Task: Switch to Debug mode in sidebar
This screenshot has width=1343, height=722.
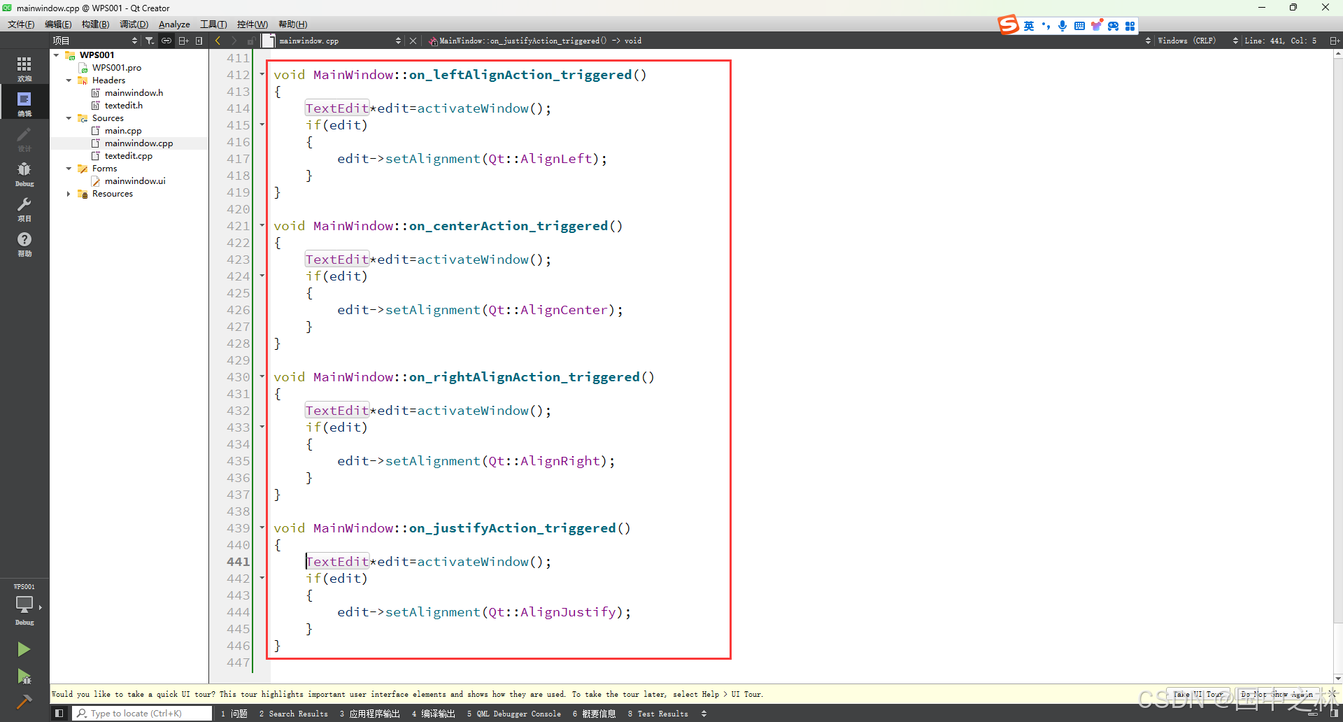Action: (24, 174)
